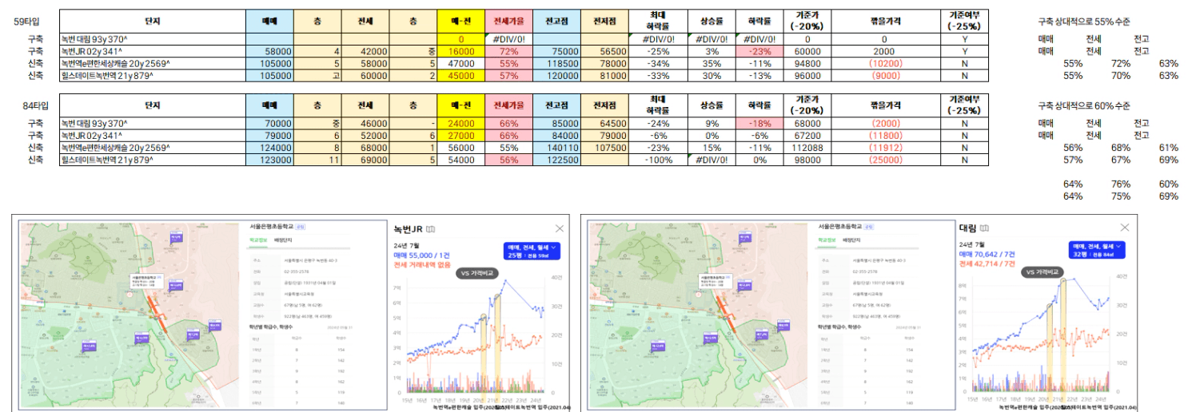Viewport: 1188px width, 412px height.
Task: Select 구축 상대적으로 55% 수준 note
Action: (1083, 22)
